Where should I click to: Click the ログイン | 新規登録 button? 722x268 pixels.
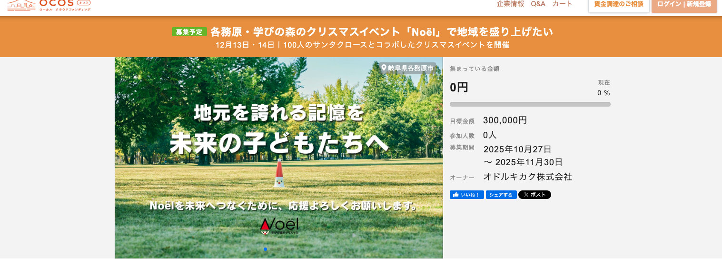click(x=684, y=5)
